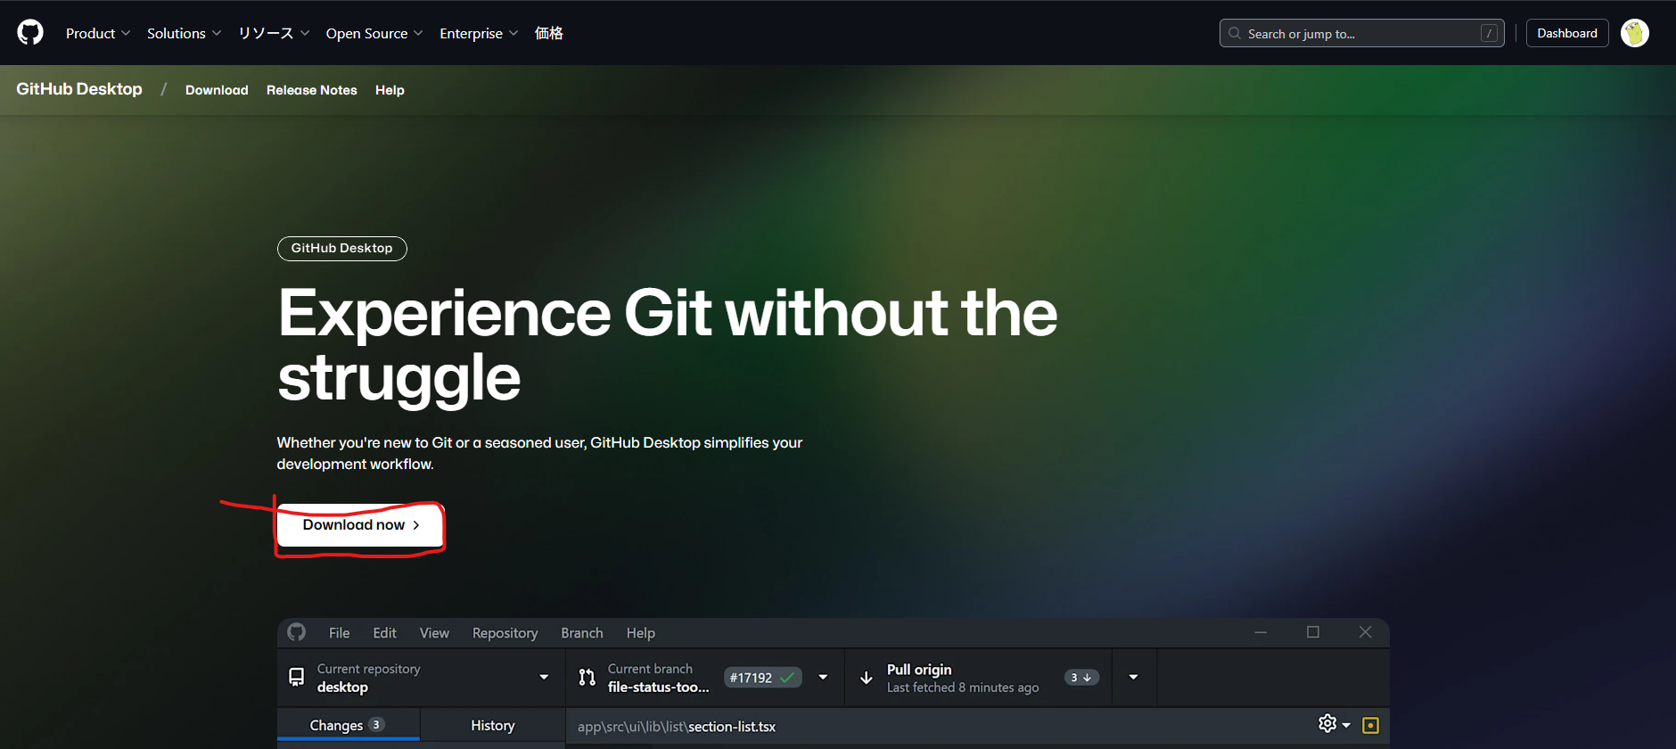Image resolution: width=1676 pixels, height=749 pixels.
Task: Open the Repository menu in app preview
Action: point(505,633)
